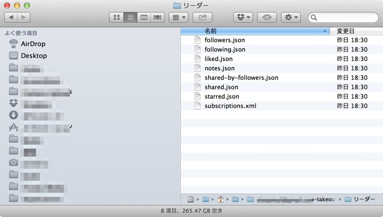Open the Dropbox toolbar menu
The image size is (383, 217).
tap(243, 18)
